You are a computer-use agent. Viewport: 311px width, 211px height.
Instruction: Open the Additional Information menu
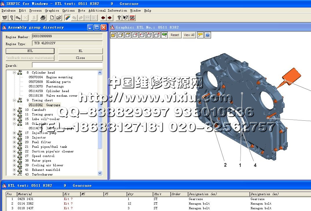tap(108, 11)
